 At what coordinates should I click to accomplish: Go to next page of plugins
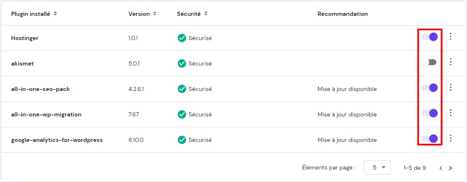tap(451, 168)
